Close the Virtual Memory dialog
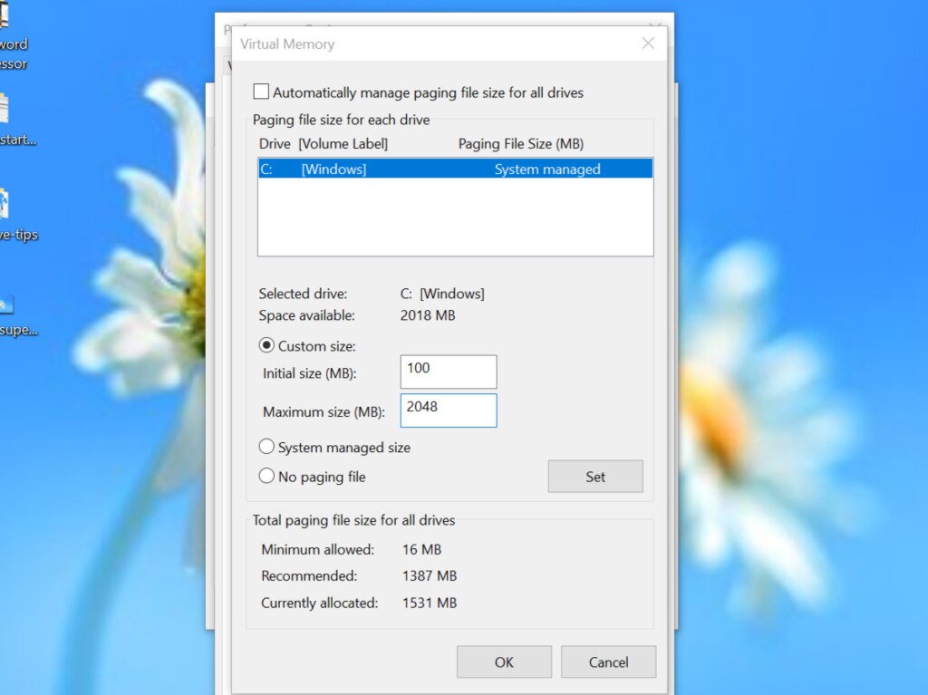Viewport: 928px width, 695px height. (648, 43)
